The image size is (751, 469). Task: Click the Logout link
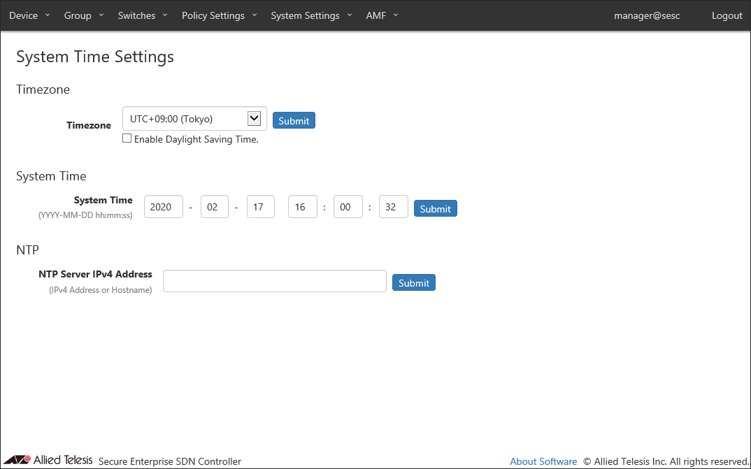point(727,15)
